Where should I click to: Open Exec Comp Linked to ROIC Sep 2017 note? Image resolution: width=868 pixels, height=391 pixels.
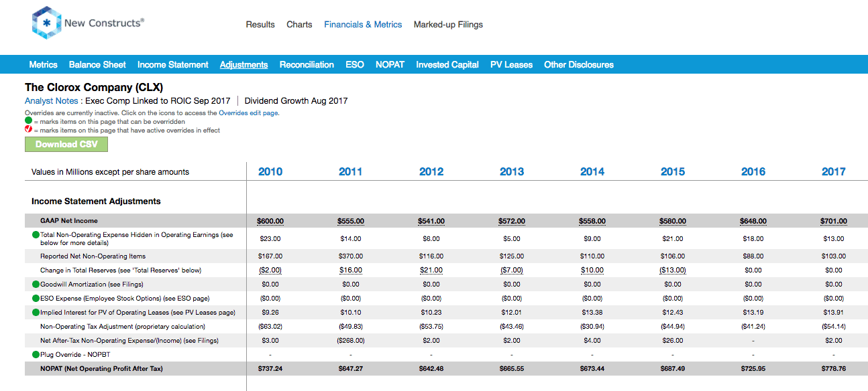pyautogui.click(x=158, y=101)
